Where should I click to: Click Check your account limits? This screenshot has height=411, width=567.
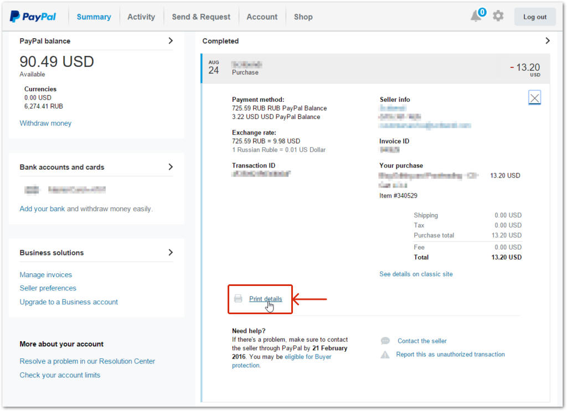coord(60,375)
